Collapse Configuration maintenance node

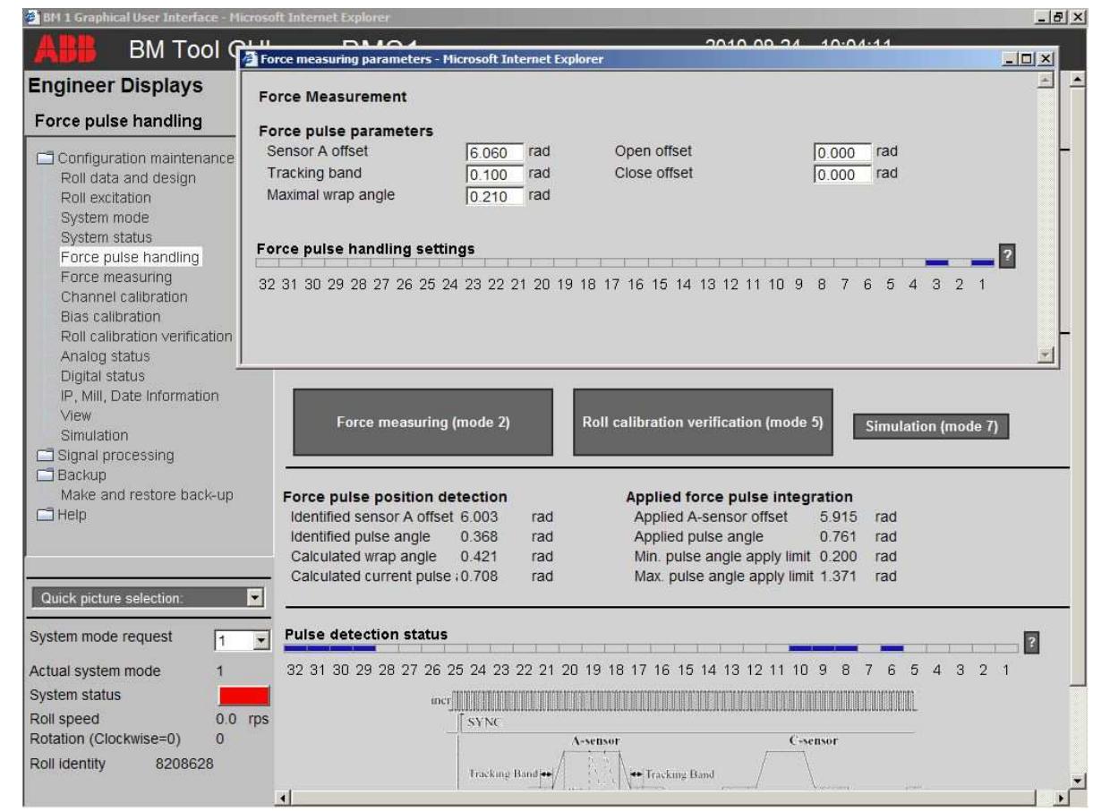(145, 158)
